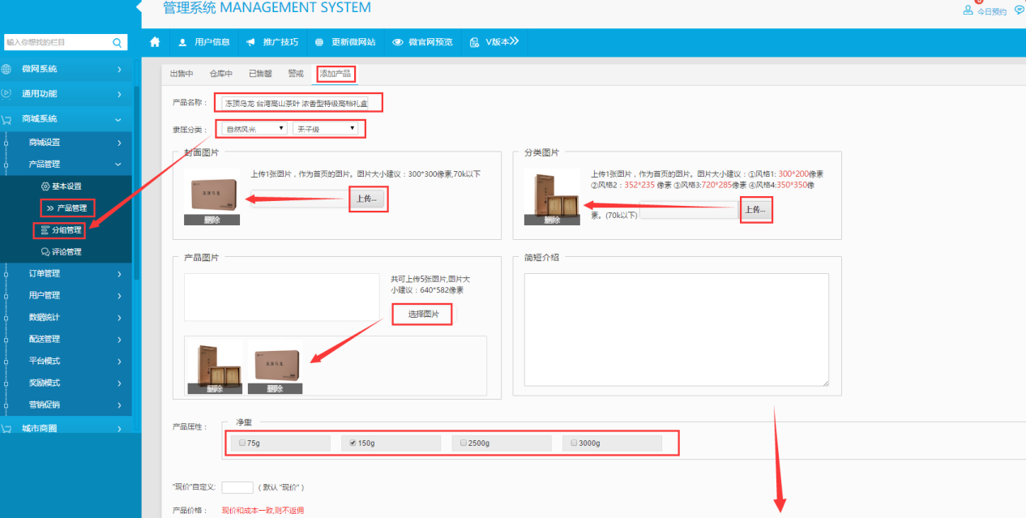The width and height of the screenshot is (1026, 518).
Task: Open the 无子级 subcategory dropdown
Action: (325, 129)
